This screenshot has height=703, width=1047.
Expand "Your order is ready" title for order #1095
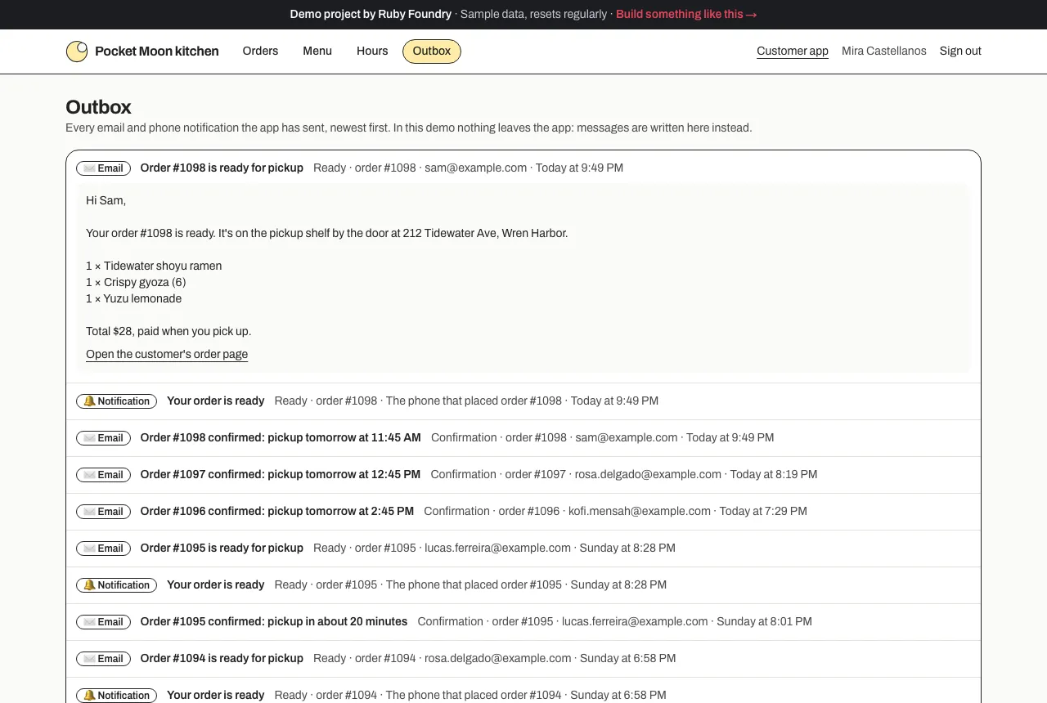click(x=216, y=584)
